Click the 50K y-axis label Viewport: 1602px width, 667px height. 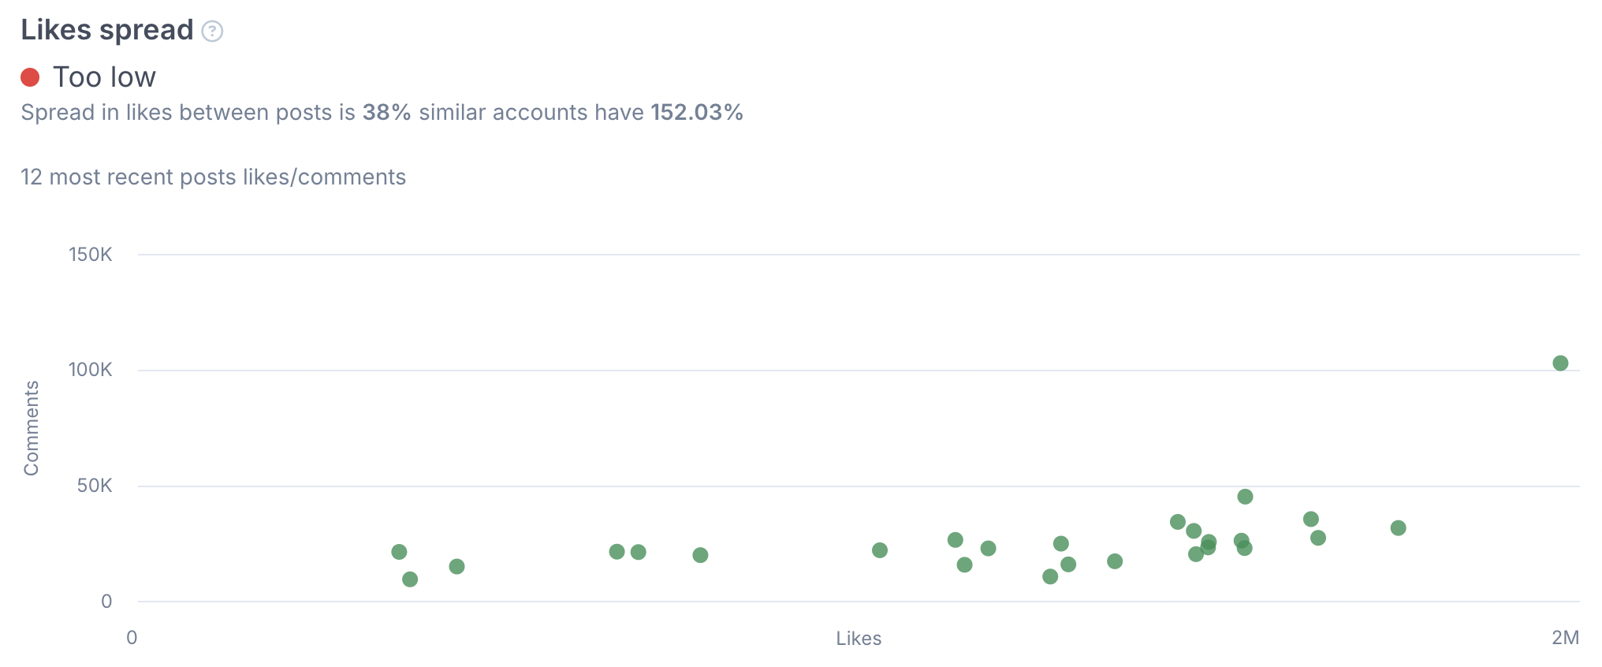[95, 486]
